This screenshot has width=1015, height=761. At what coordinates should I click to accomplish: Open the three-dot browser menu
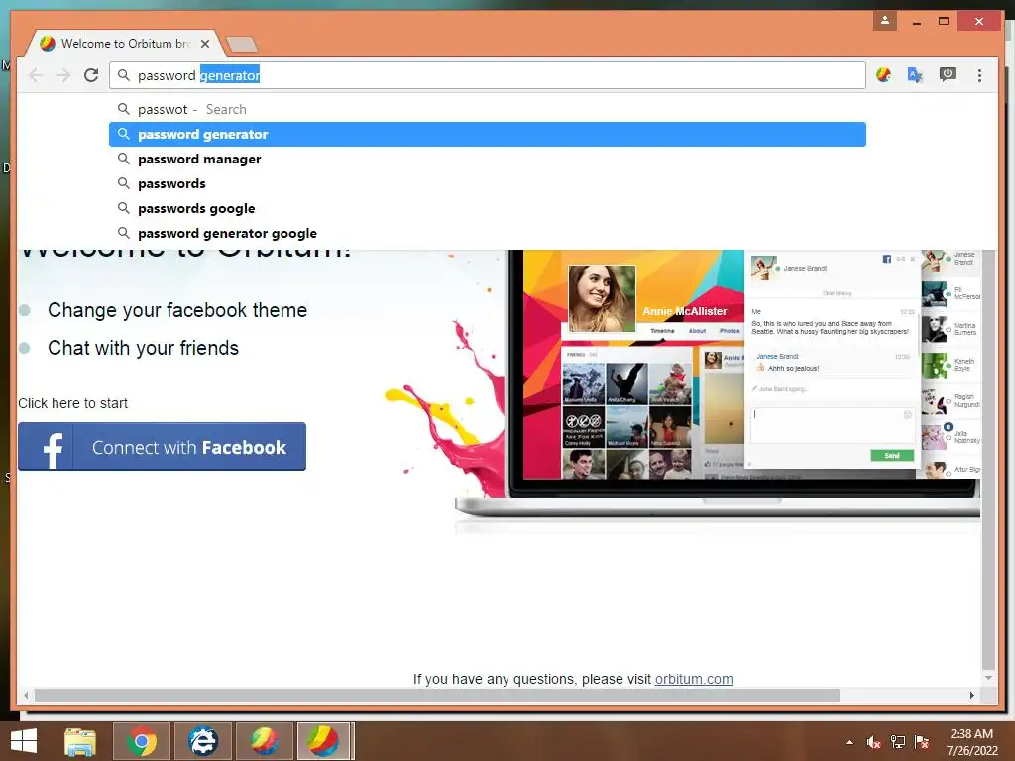(979, 75)
